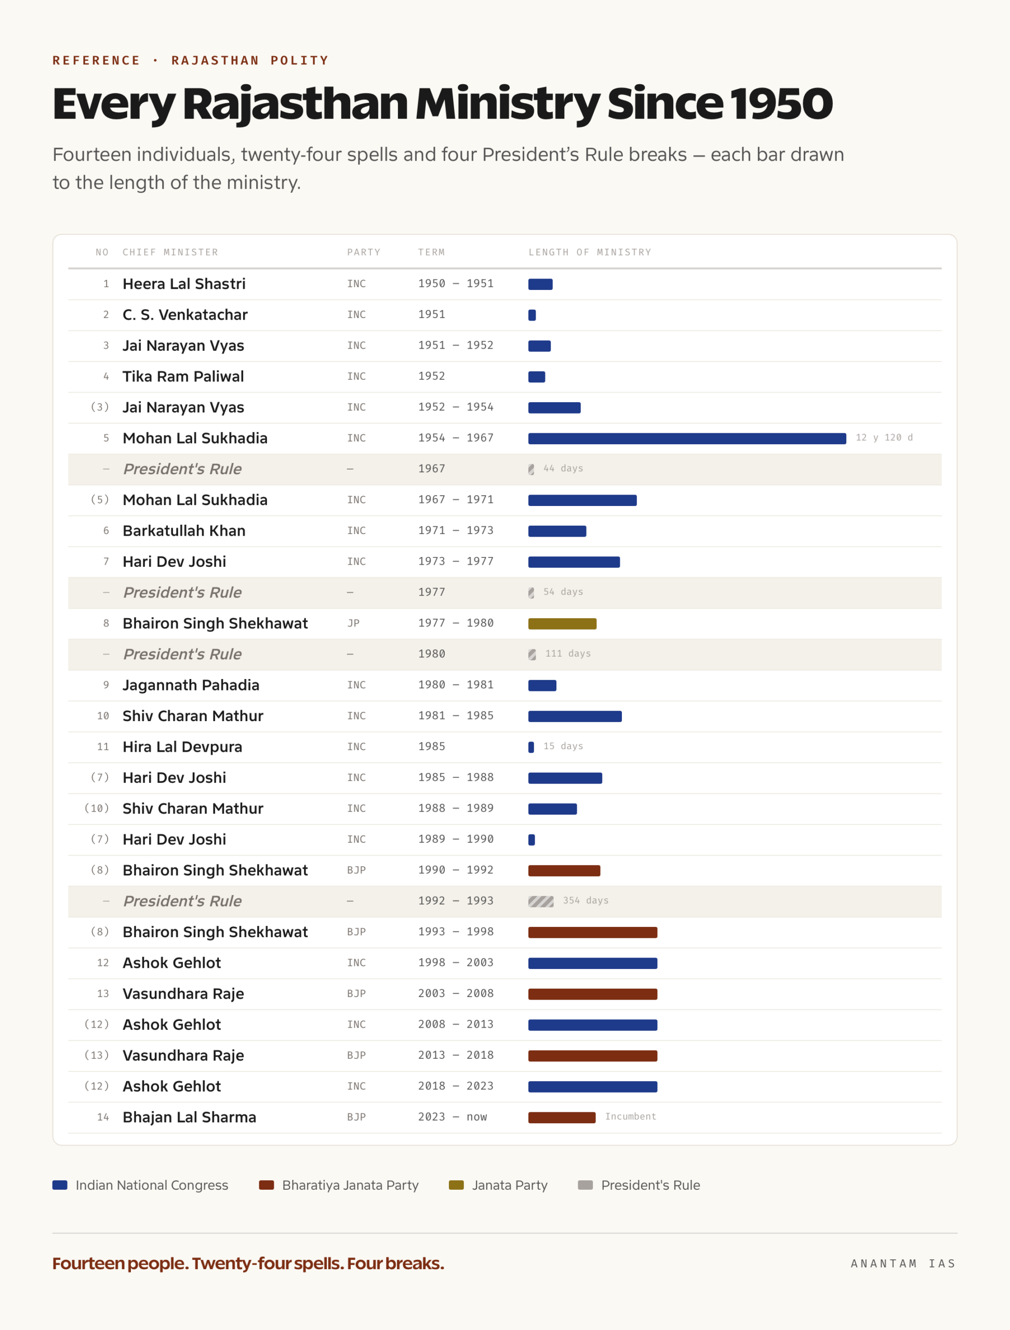This screenshot has width=1010, height=1330.
Task: Open the Barkatullah Khan name entry
Action: [x=184, y=531]
